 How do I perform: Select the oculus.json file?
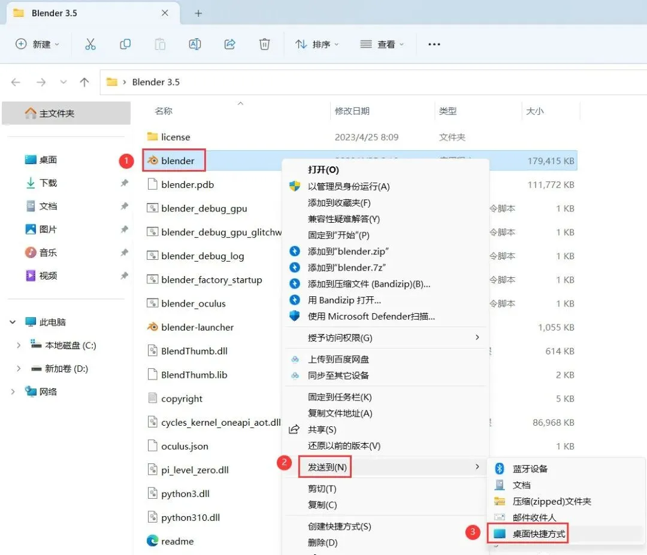[178, 445]
